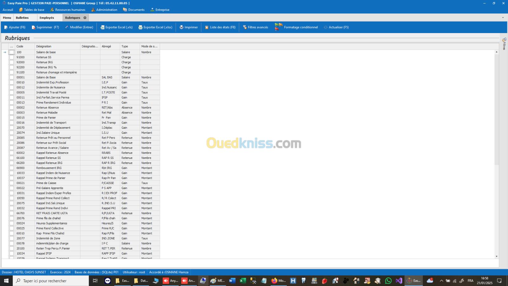Expand the side Filtres panel

tap(504, 44)
